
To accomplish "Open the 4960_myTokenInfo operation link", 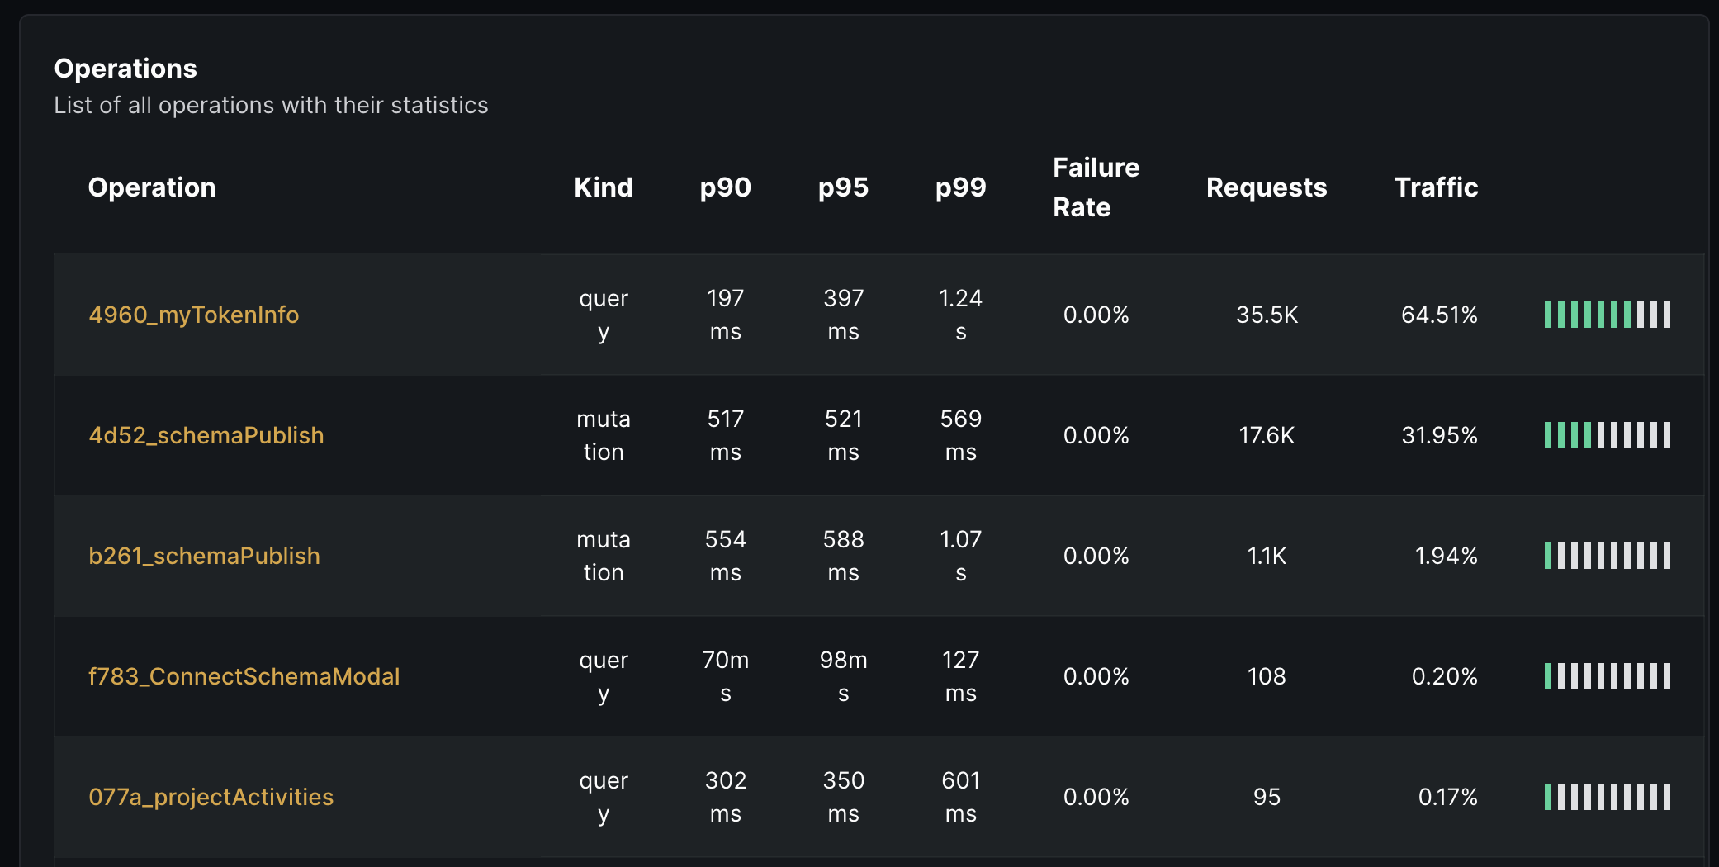I will (193, 315).
